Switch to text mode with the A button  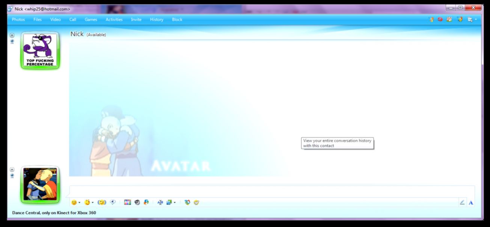click(x=470, y=202)
